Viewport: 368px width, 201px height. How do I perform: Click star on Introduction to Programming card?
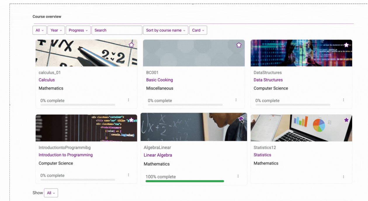(x=131, y=120)
